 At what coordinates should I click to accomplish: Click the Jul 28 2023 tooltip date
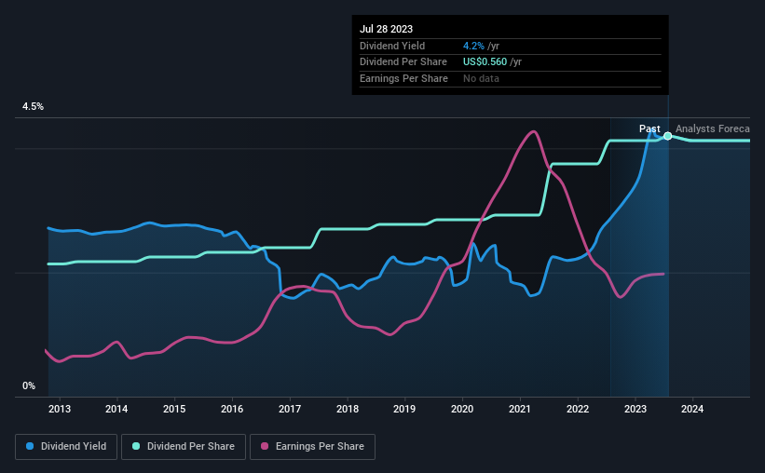click(x=386, y=29)
